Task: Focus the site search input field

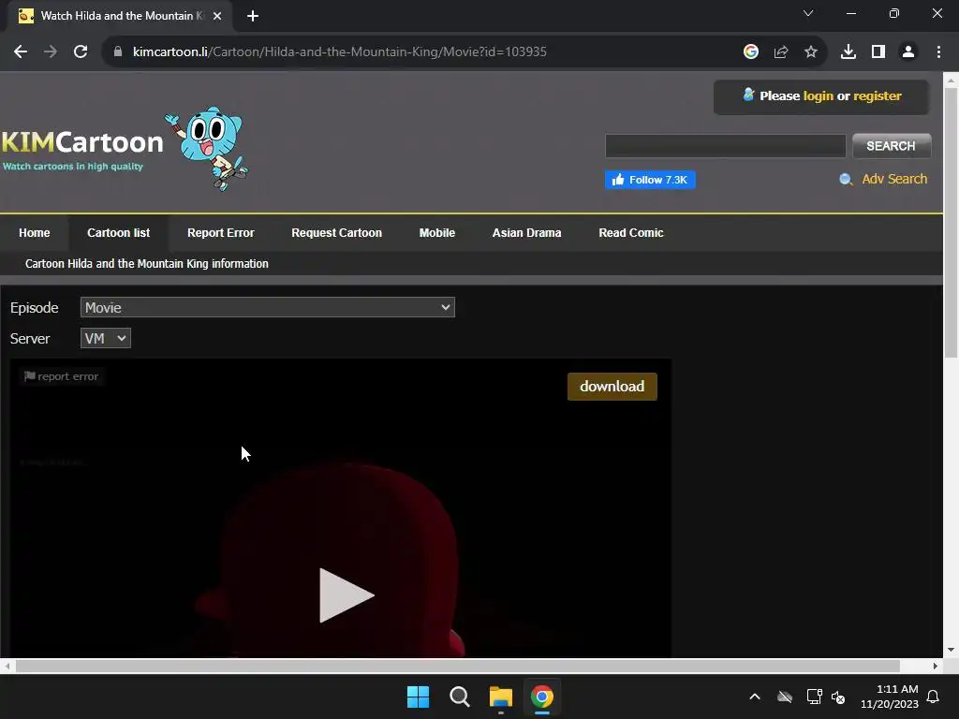Action: [726, 146]
